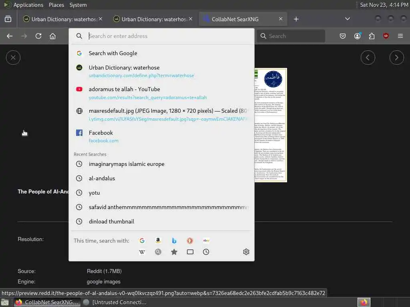Open the Places menu

click(x=56, y=5)
